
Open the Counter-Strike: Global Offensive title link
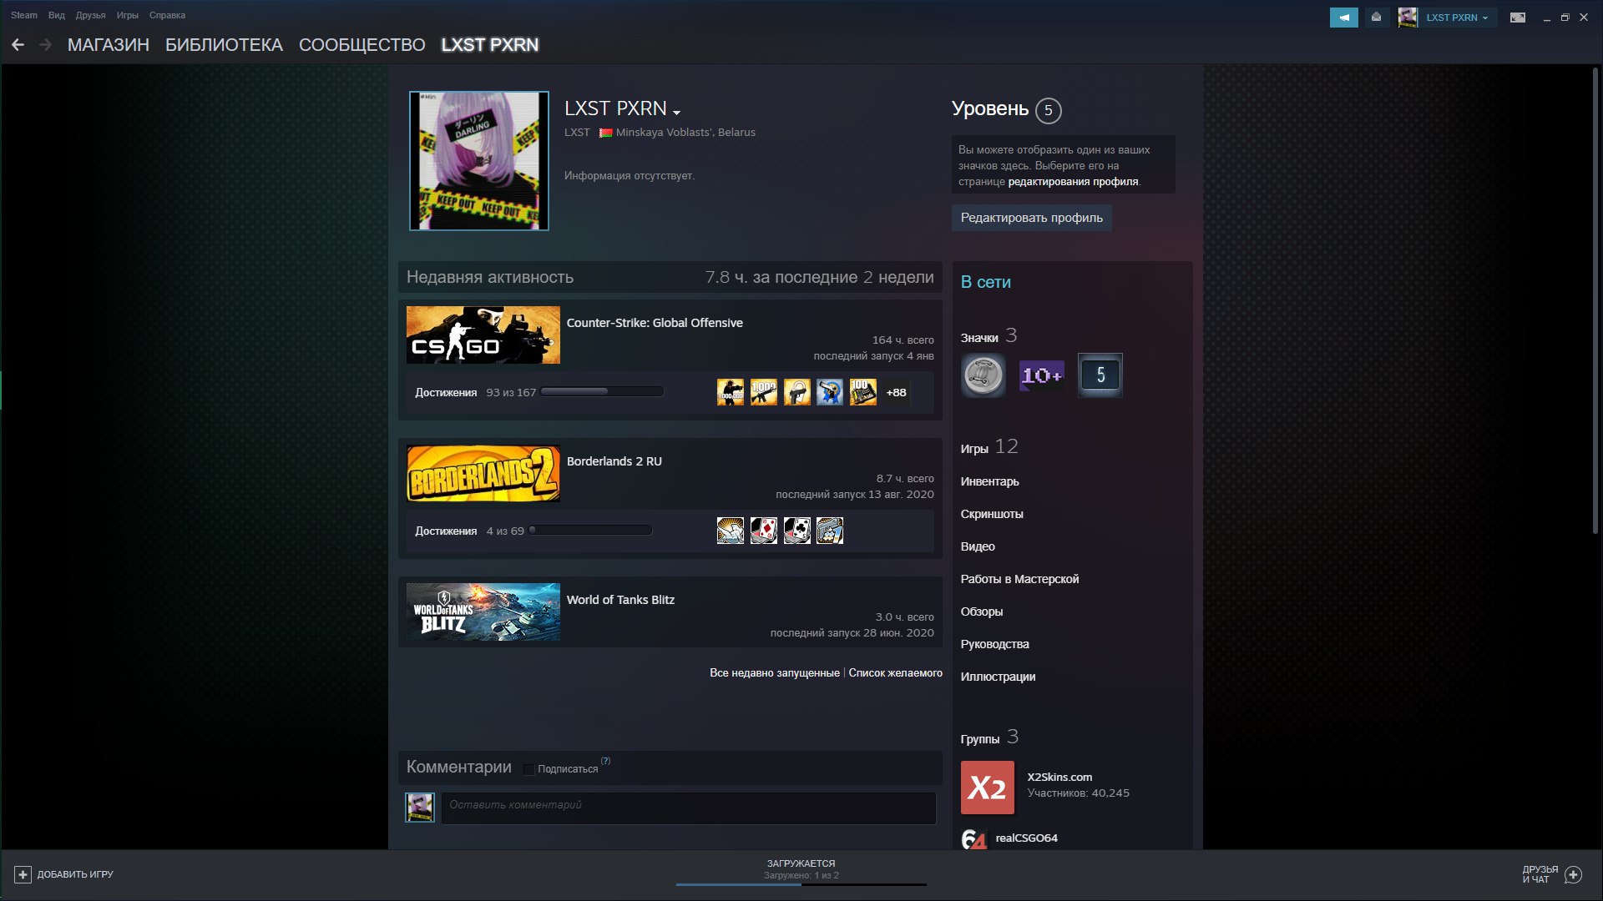[655, 323]
